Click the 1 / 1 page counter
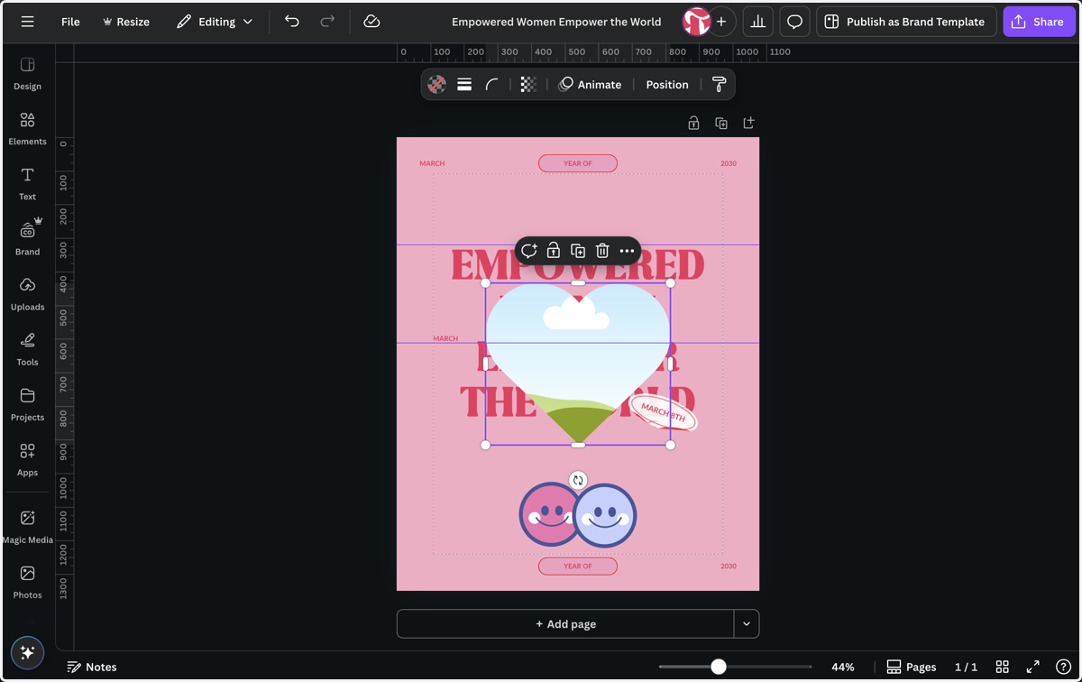 (966, 667)
